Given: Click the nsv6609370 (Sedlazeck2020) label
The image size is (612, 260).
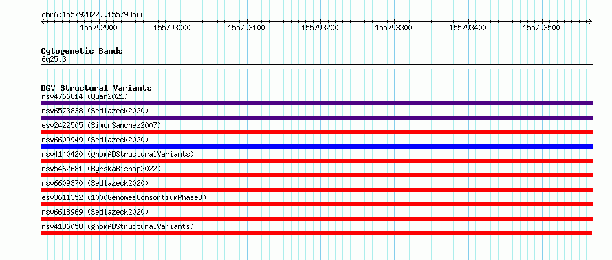Looking at the screenshot, I should [95, 183].
